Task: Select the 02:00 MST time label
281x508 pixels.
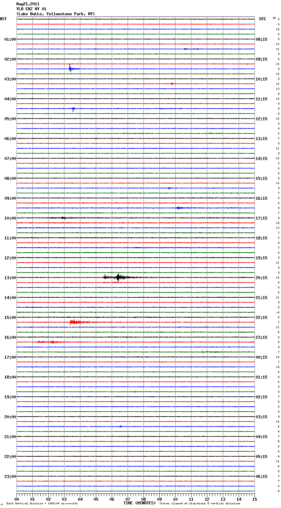Action: 10,59
